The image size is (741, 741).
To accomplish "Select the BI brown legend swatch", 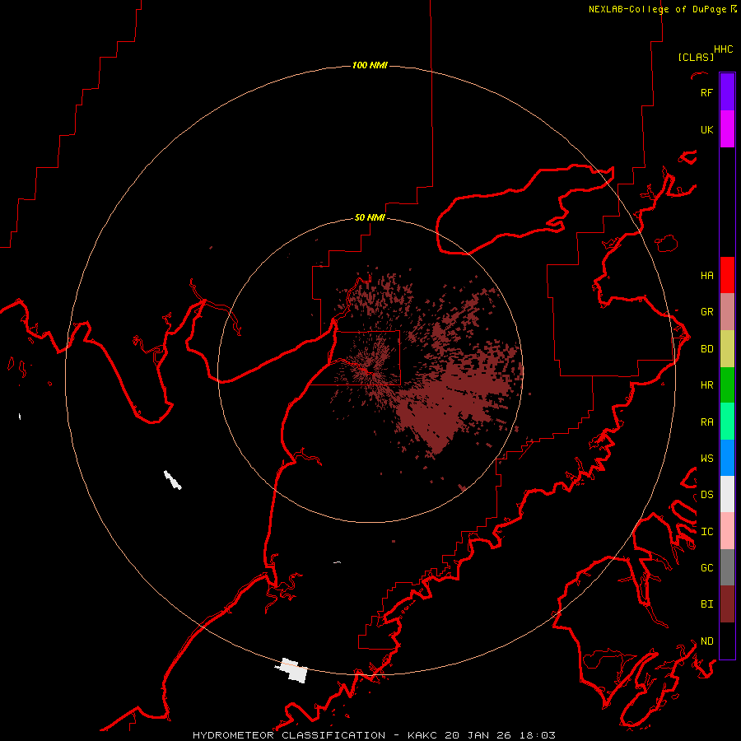I will [727, 604].
